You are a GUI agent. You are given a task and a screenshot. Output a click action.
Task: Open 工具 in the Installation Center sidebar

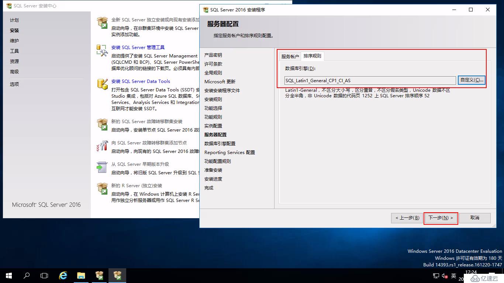14,51
